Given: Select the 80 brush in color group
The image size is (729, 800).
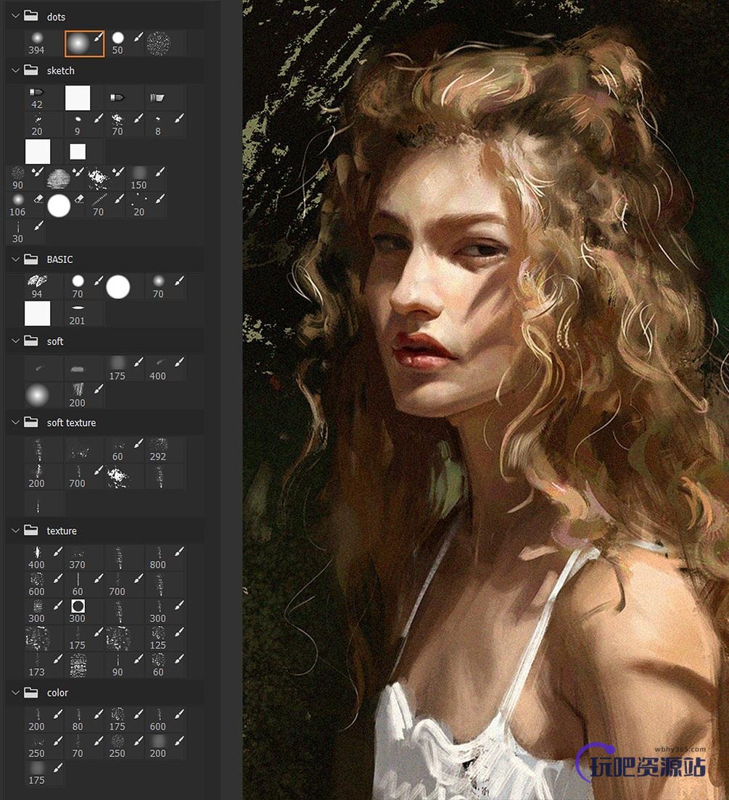Looking at the screenshot, I should click(x=84, y=720).
